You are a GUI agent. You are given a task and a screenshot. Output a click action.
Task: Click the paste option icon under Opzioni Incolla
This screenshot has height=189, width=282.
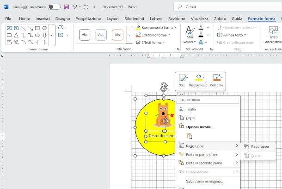(x=189, y=136)
